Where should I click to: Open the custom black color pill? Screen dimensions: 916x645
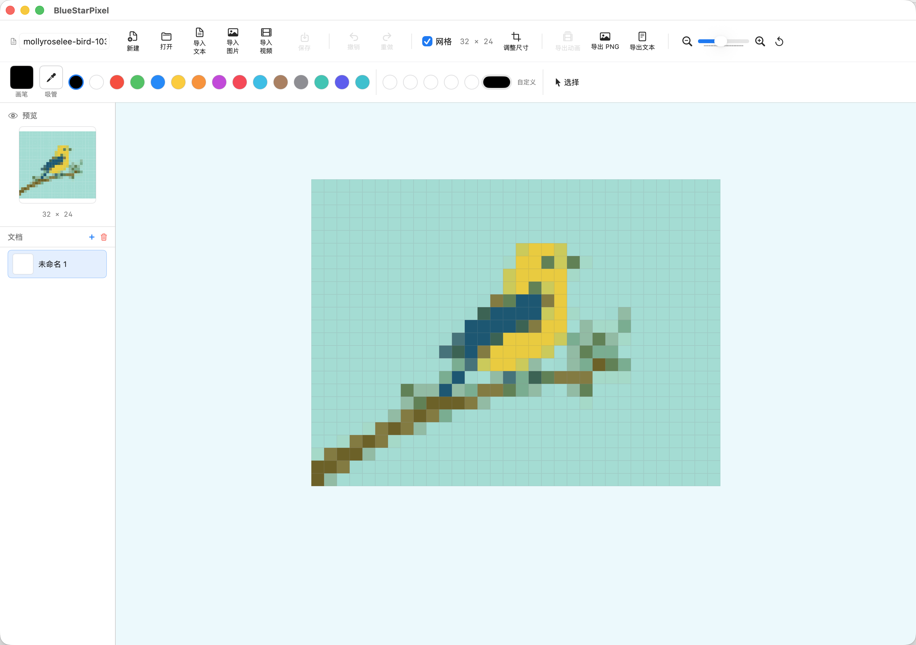[496, 82]
